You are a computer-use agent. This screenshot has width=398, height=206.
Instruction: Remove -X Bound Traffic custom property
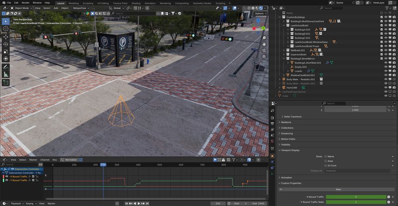[x=394, y=197]
